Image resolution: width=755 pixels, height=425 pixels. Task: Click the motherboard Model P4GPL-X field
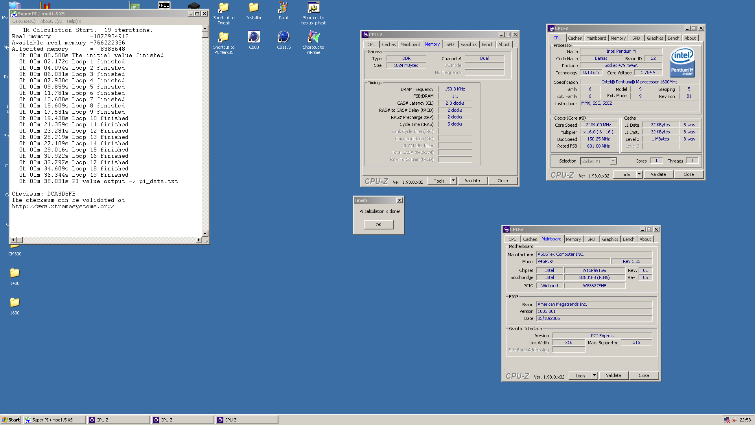coord(573,261)
